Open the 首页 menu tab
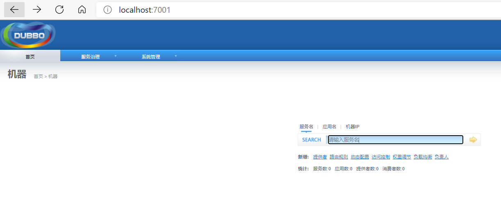This screenshot has width=501, height=214. pos(30,56)
